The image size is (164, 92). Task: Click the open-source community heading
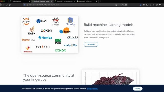point(49,77)
